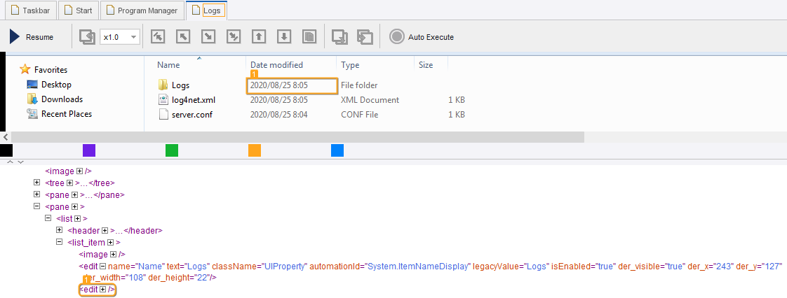Switch to the Taskbar tab
The height and width of the screenshot is (298, 787).
tap(29, 10)
